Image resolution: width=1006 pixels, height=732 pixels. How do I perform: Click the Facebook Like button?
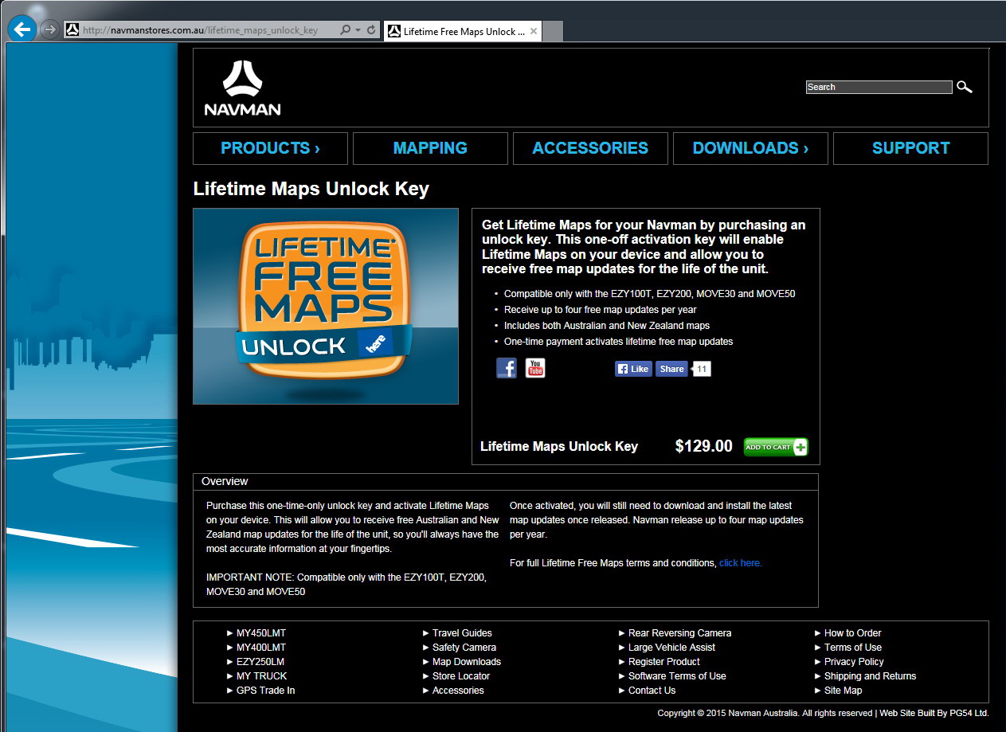pyautogui.click(x=633, y=369)
